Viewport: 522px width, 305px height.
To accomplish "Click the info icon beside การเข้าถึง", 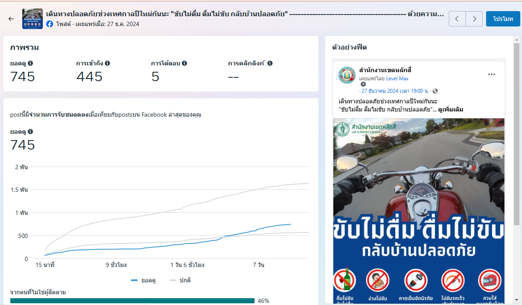I will coord(107,63).
